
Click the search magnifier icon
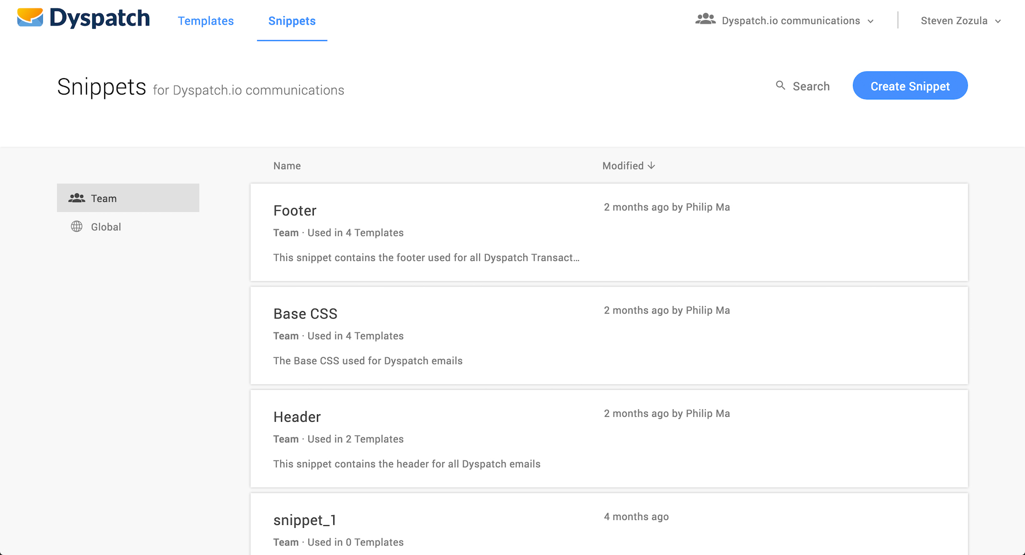[x=781, y=85]
